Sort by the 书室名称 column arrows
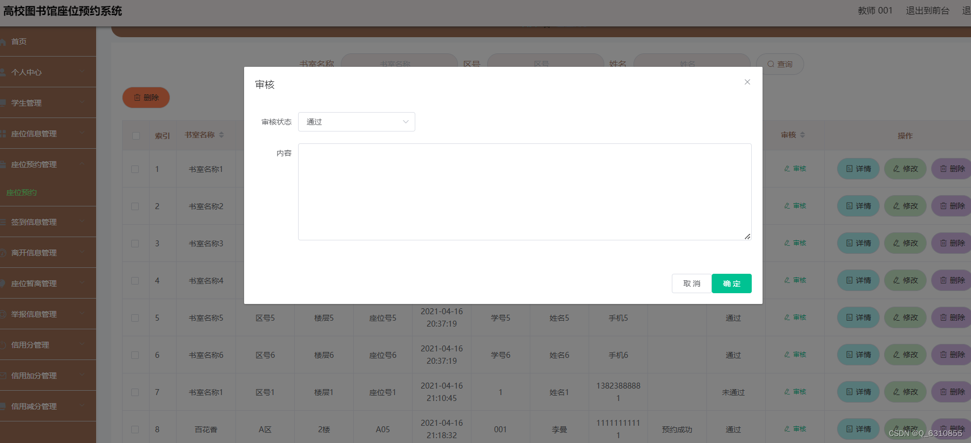The image size is (971, 443). pyautogui.click(x=221, y=135)
